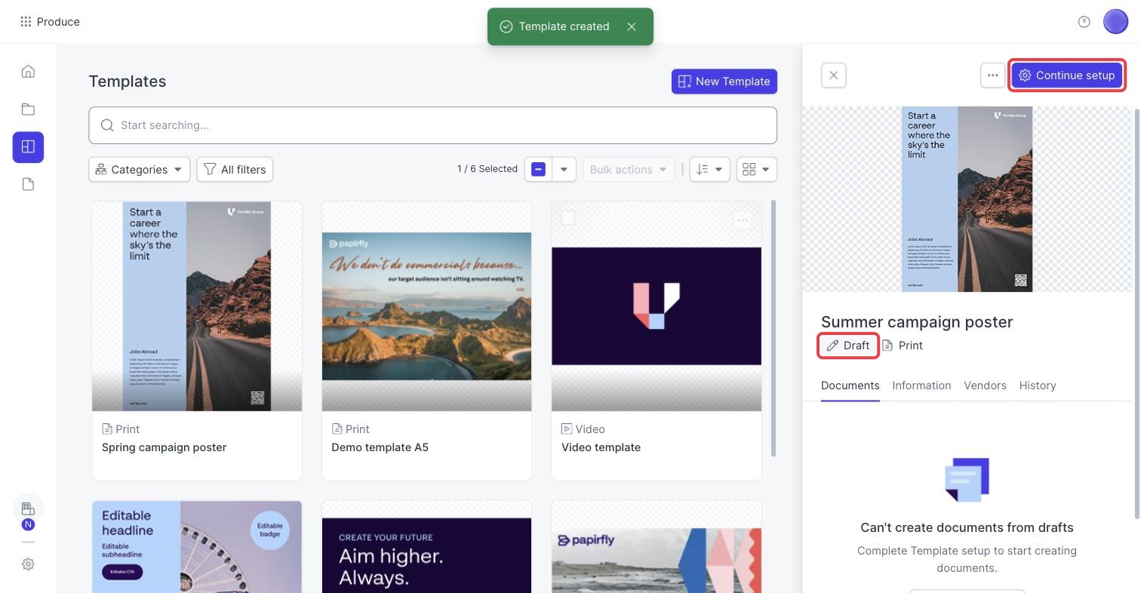Open the Video template card more options
Screen dimensions: 1141x593
[x=743, y=220]
